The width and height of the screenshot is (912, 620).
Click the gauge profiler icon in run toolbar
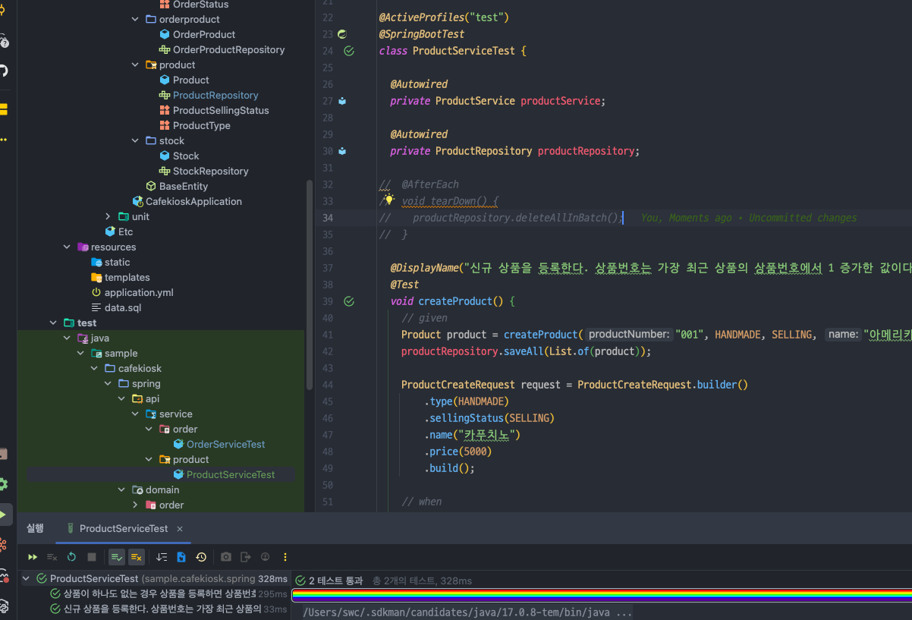coord(266,557)
